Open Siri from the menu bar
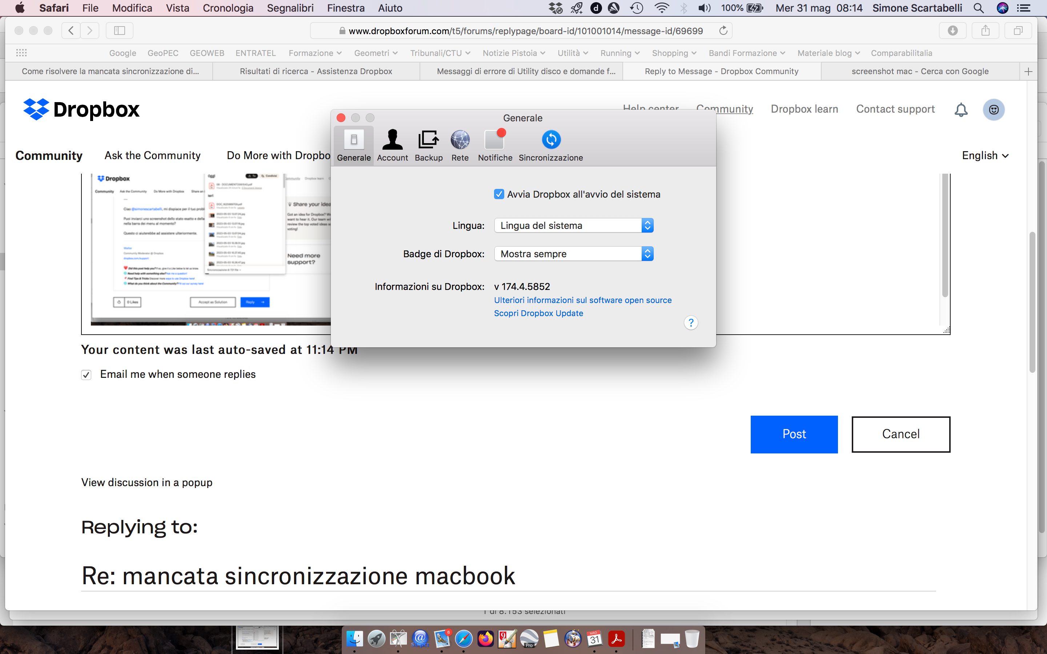 point(1002,8)
